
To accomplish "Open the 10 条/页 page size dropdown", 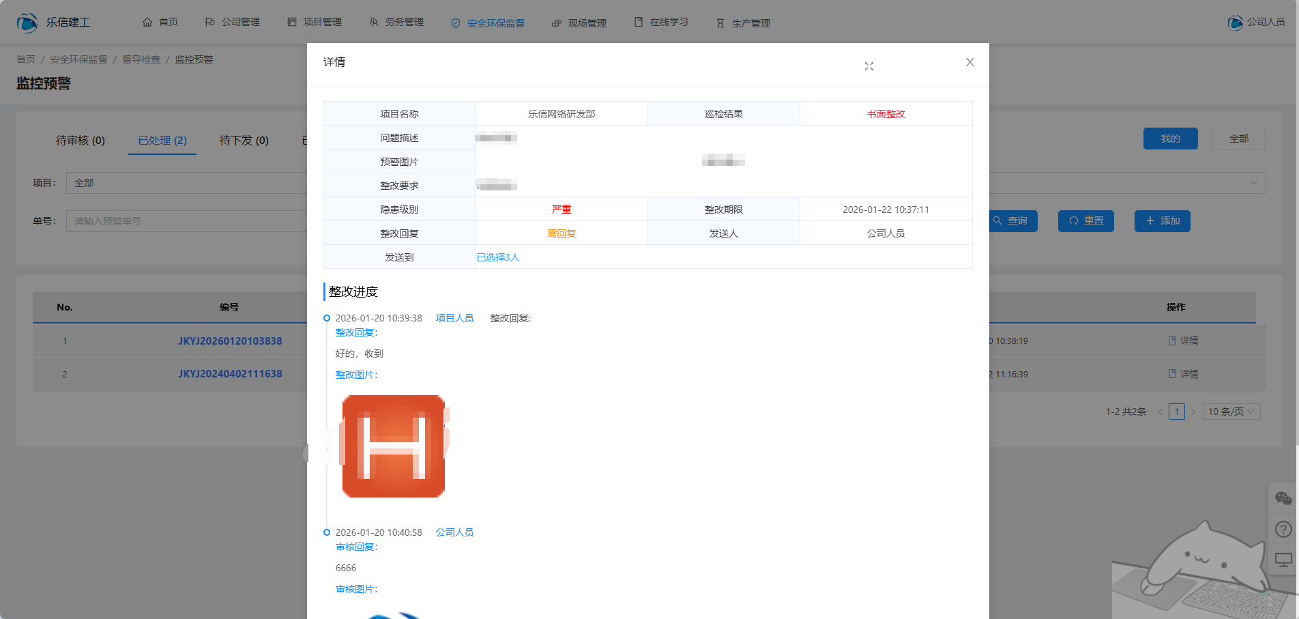I will 1231,412.
